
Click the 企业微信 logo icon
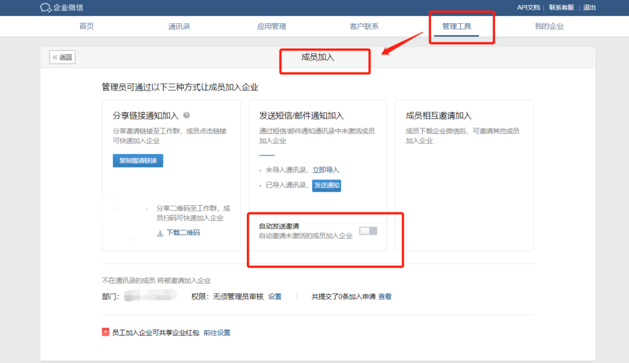tap(45, 8)
